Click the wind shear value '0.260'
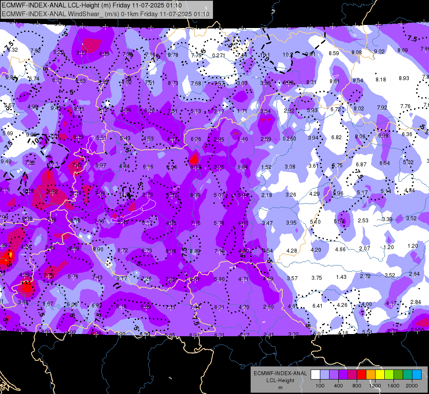 [289, 139]
